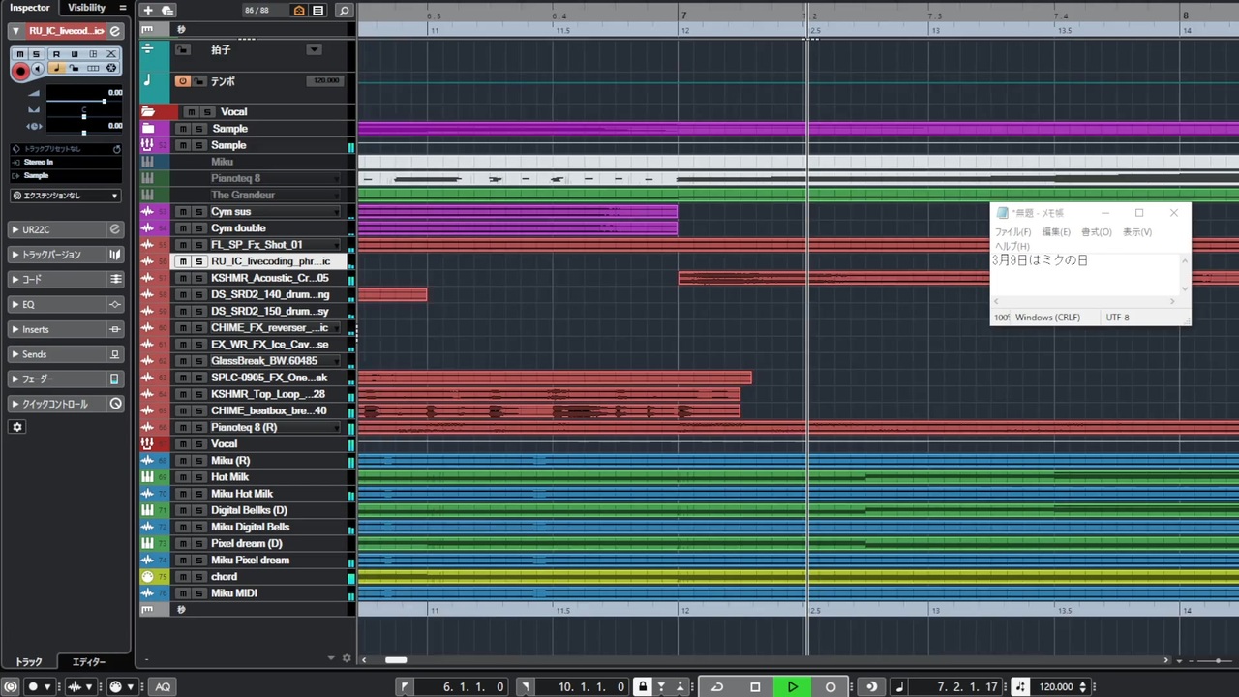Expand the Sends section in Inspector

pos(66,354)
